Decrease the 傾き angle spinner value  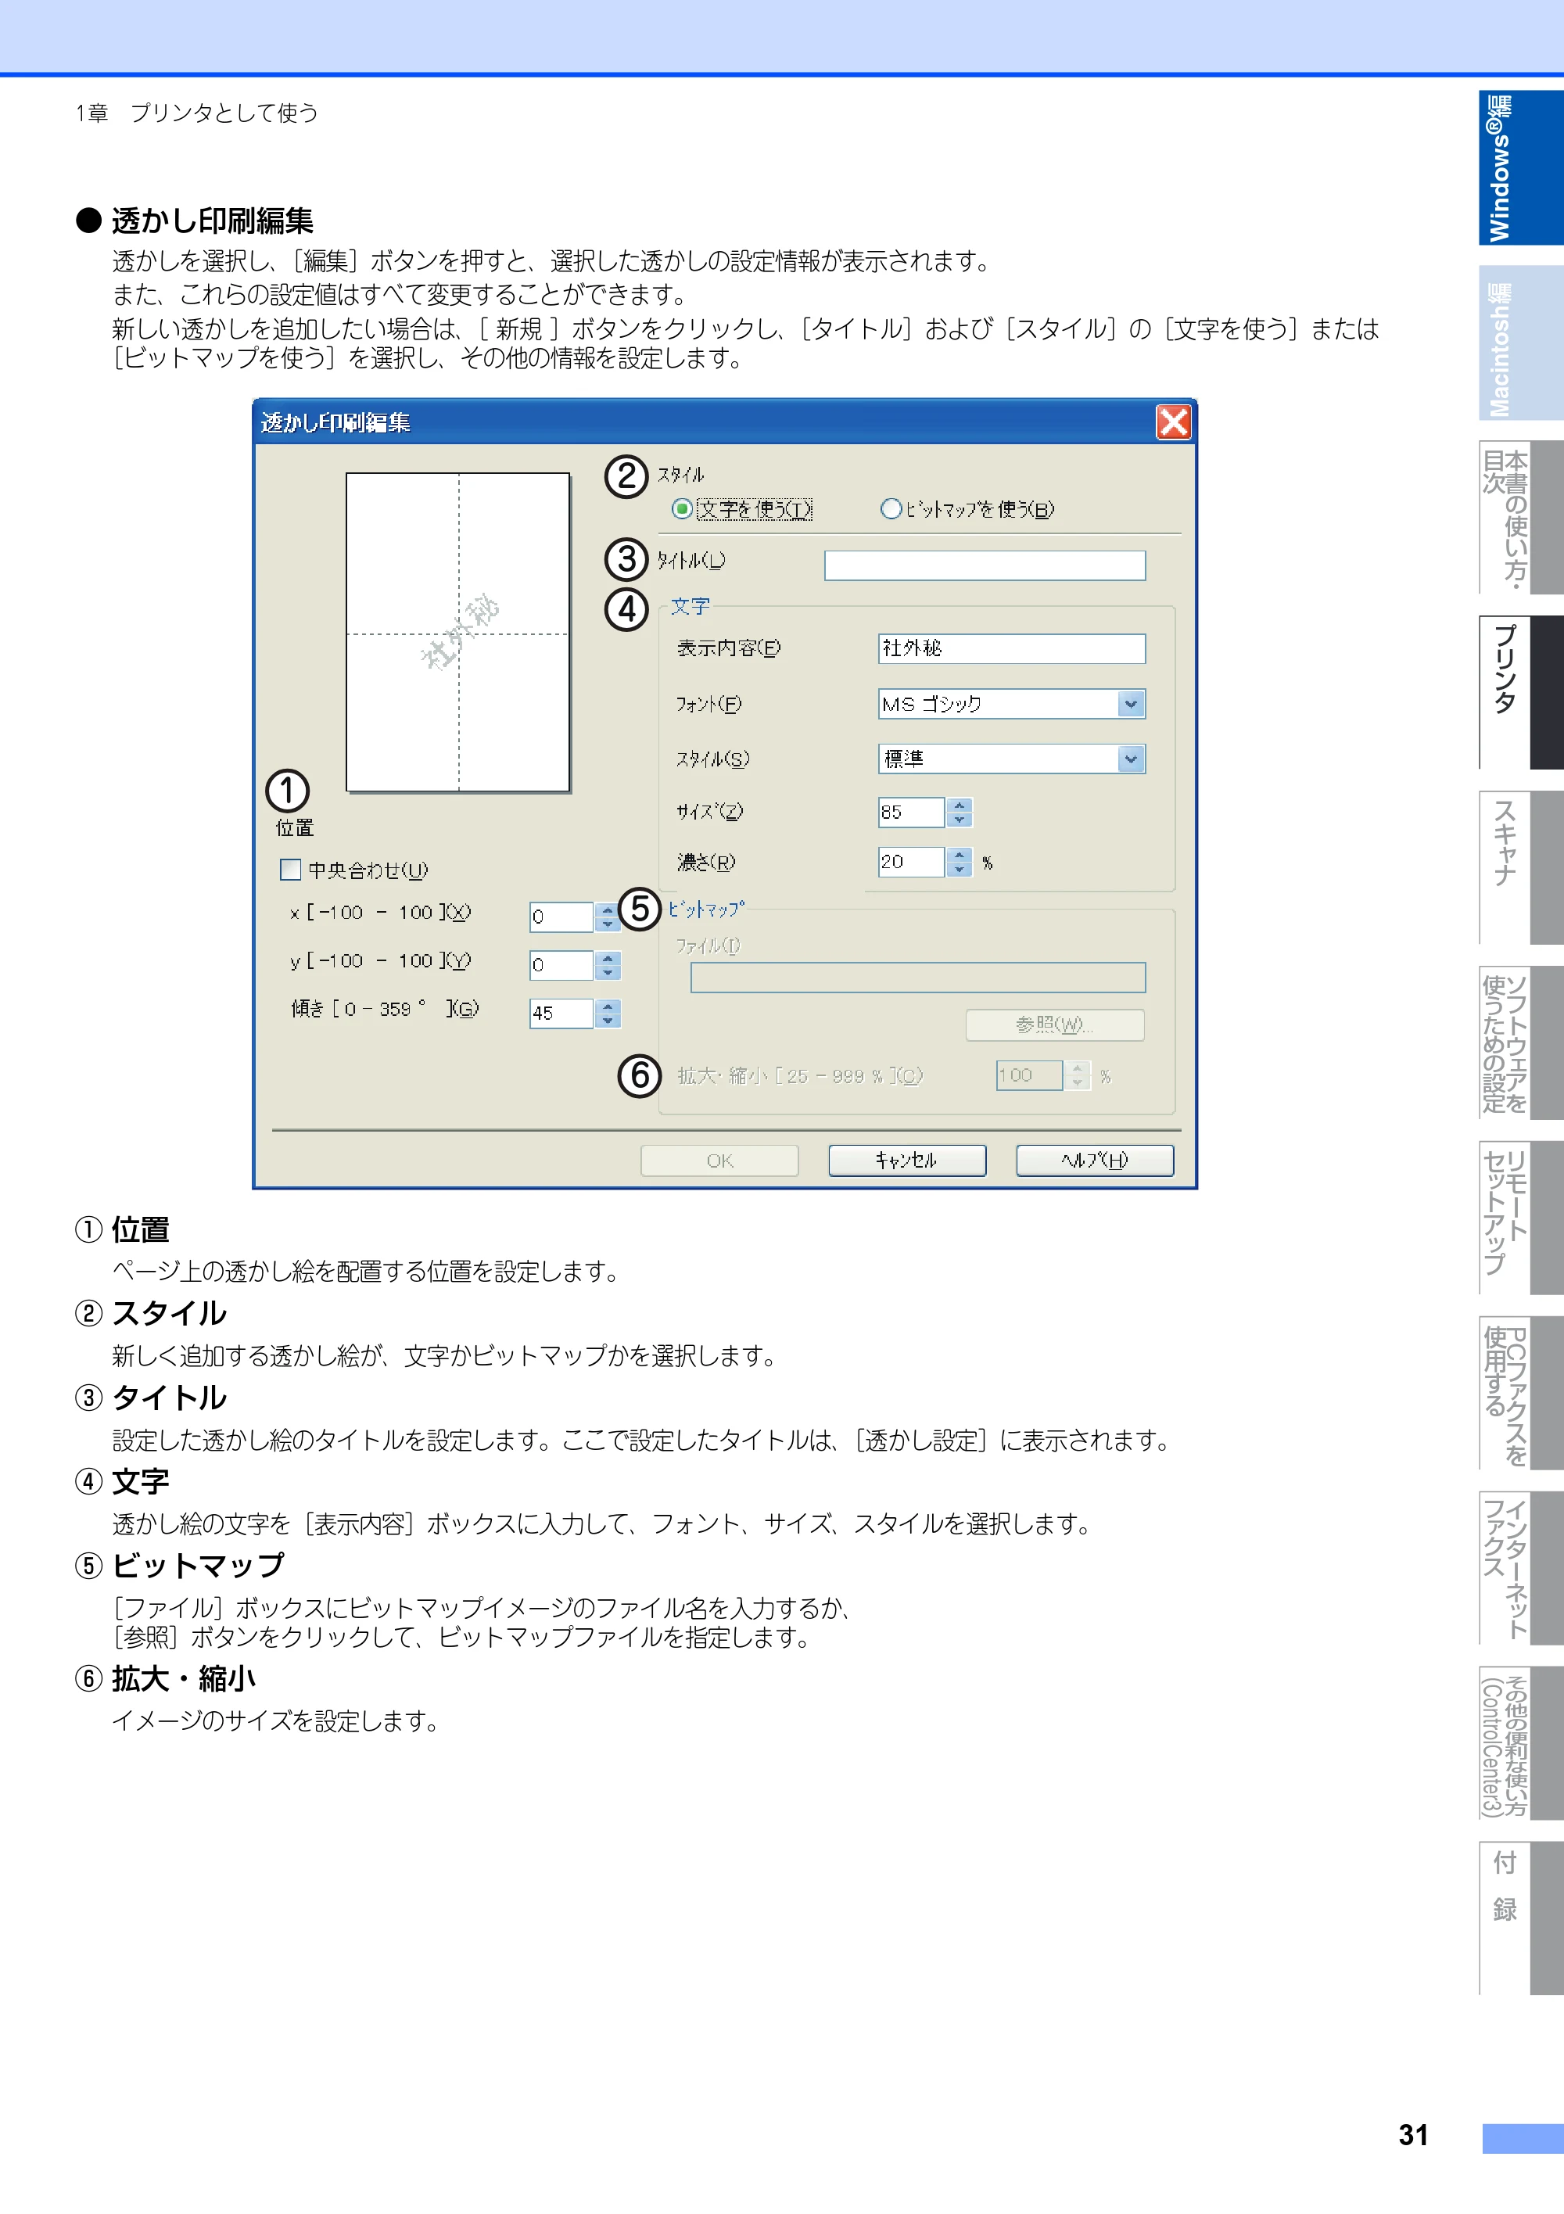coord(608,1021)
